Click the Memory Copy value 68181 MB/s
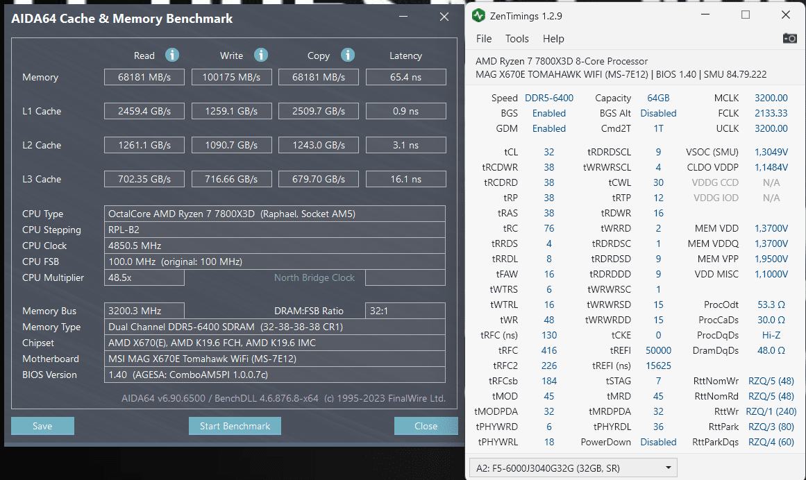The height and width of the screenshot is (480, 806). [319, 77]
